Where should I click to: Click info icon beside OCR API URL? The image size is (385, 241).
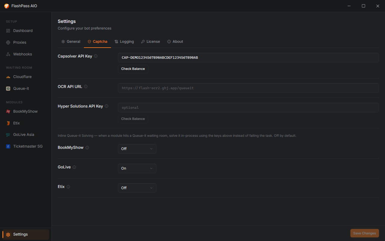click(x=86, y=86)
